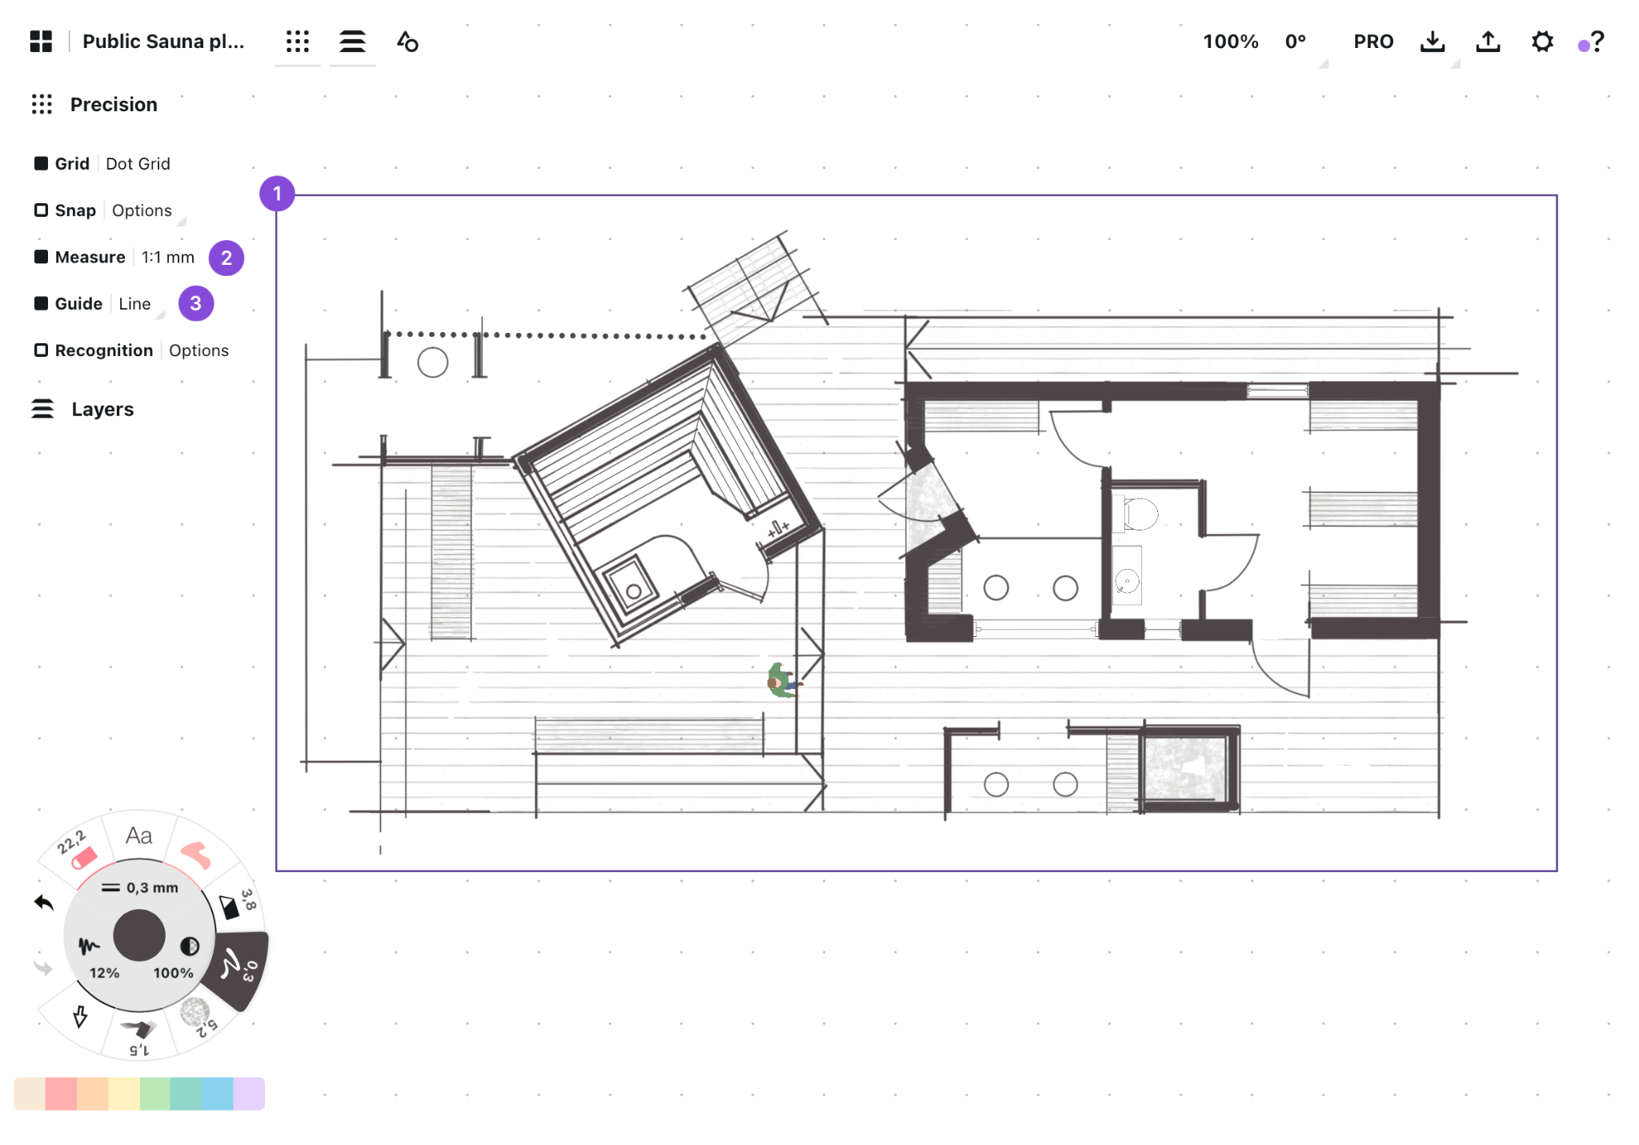This screenshot has width=1639, height=1145.
Task: Toggle the Measure checkbox
Action: pos(41,257)
